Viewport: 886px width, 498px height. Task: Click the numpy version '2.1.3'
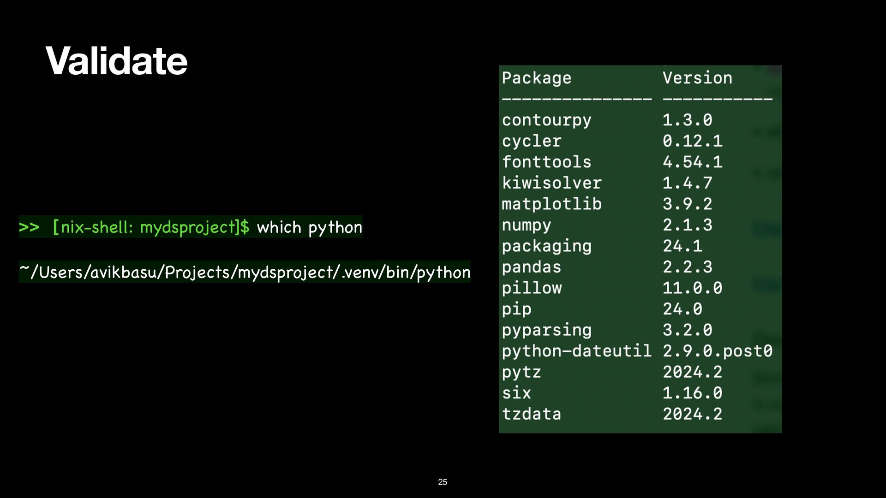(x=688, y=225)
